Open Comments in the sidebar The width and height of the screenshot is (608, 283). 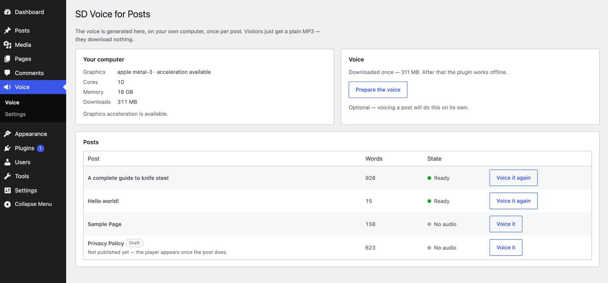coord(33,73)
